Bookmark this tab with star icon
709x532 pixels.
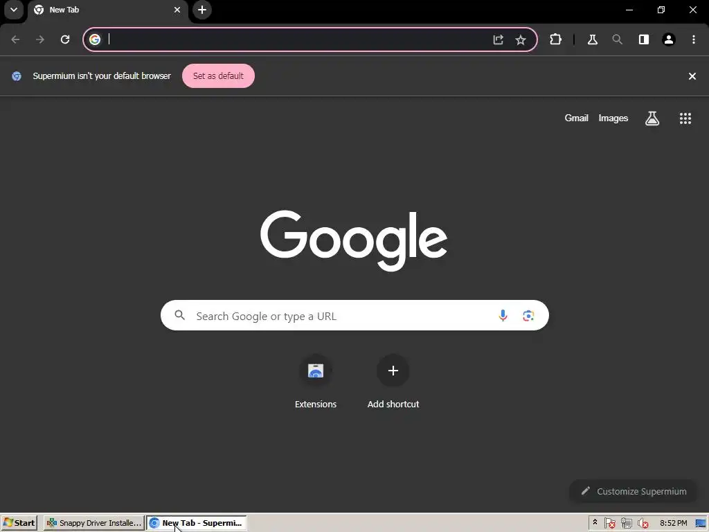[x=521, y=39]
